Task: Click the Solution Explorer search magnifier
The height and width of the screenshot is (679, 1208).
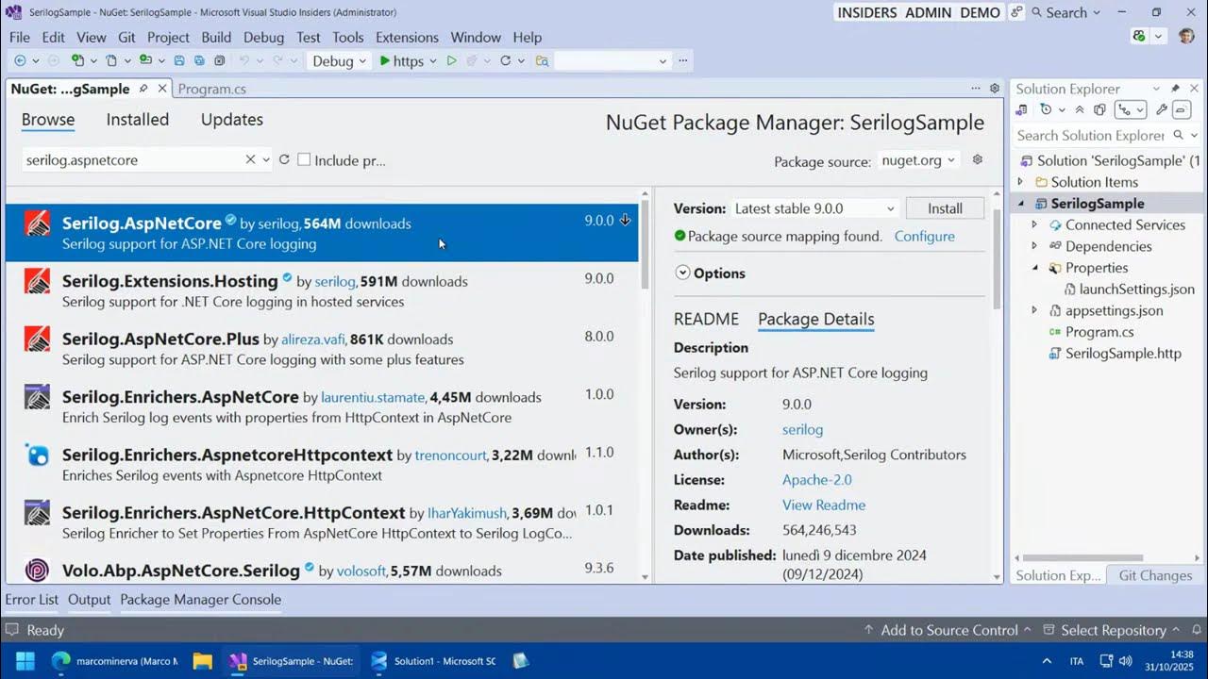Action: (x=1179, y=135)
